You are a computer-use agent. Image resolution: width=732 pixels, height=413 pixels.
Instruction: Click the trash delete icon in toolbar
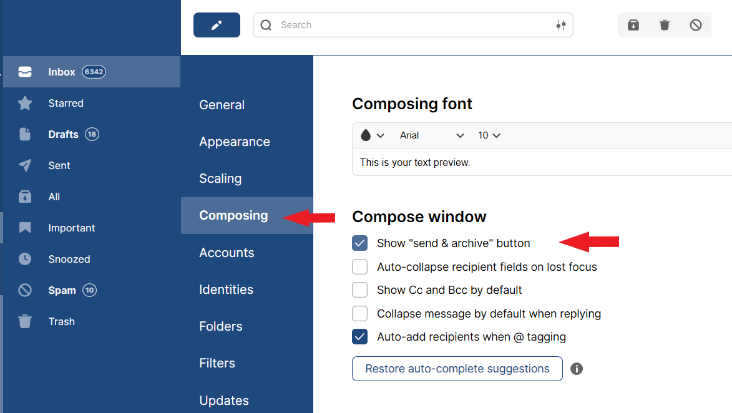665,25
